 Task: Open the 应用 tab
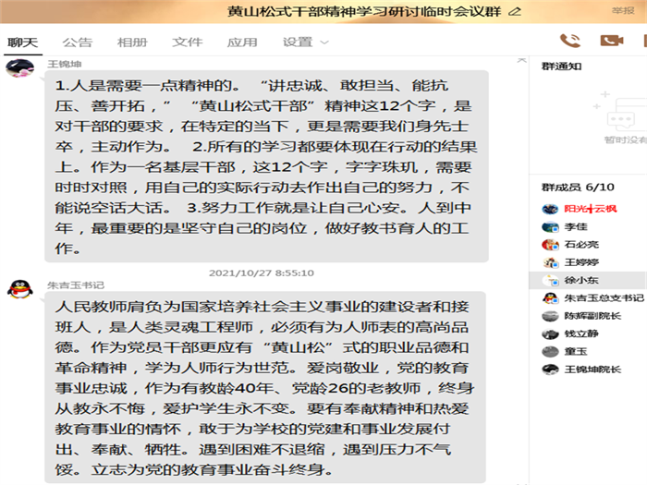pos(242,42)
